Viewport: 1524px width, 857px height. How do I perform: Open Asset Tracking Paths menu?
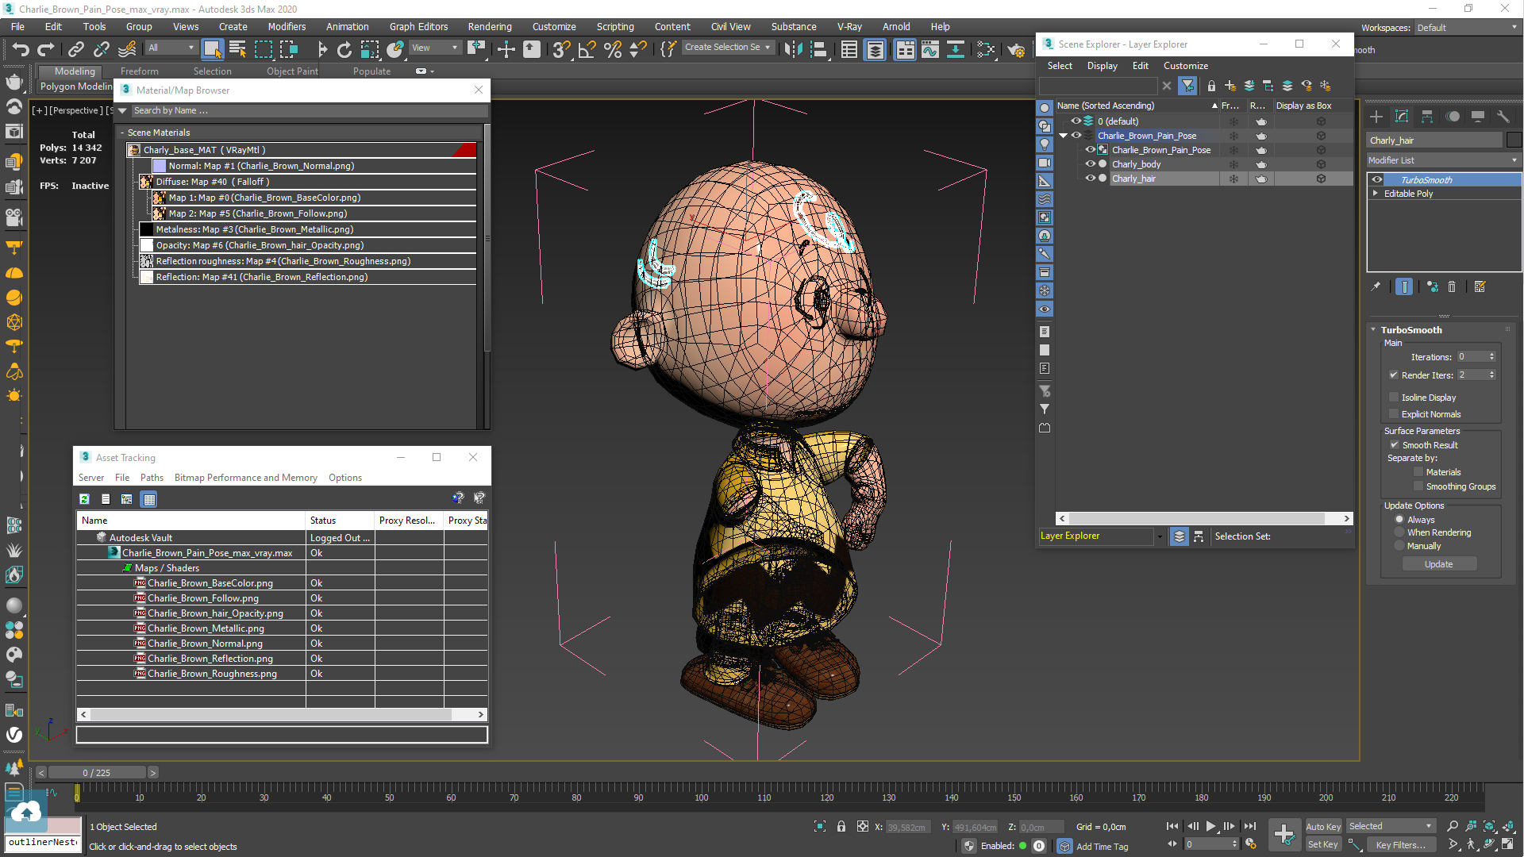click(152, 478)
